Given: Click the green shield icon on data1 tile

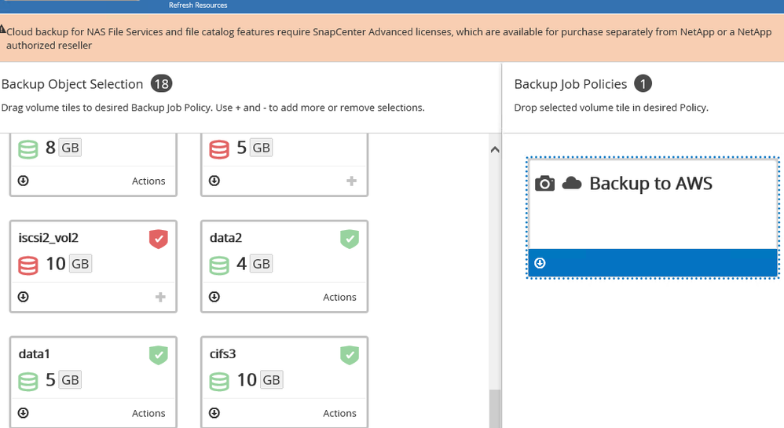Looking at the screenshot, I should coord(159,355).
